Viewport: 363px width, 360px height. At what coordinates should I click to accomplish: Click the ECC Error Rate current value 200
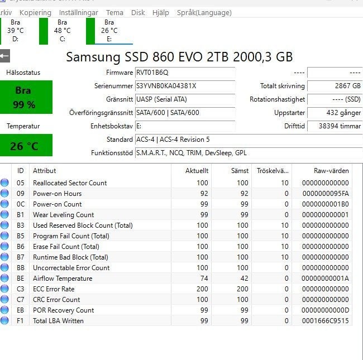(x=202, y=289)
